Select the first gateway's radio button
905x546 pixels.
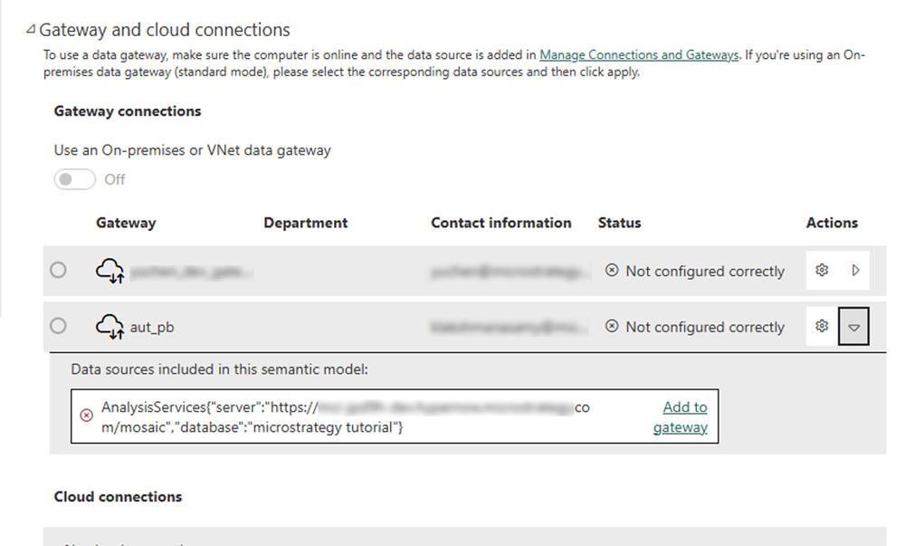click(59, 270)
